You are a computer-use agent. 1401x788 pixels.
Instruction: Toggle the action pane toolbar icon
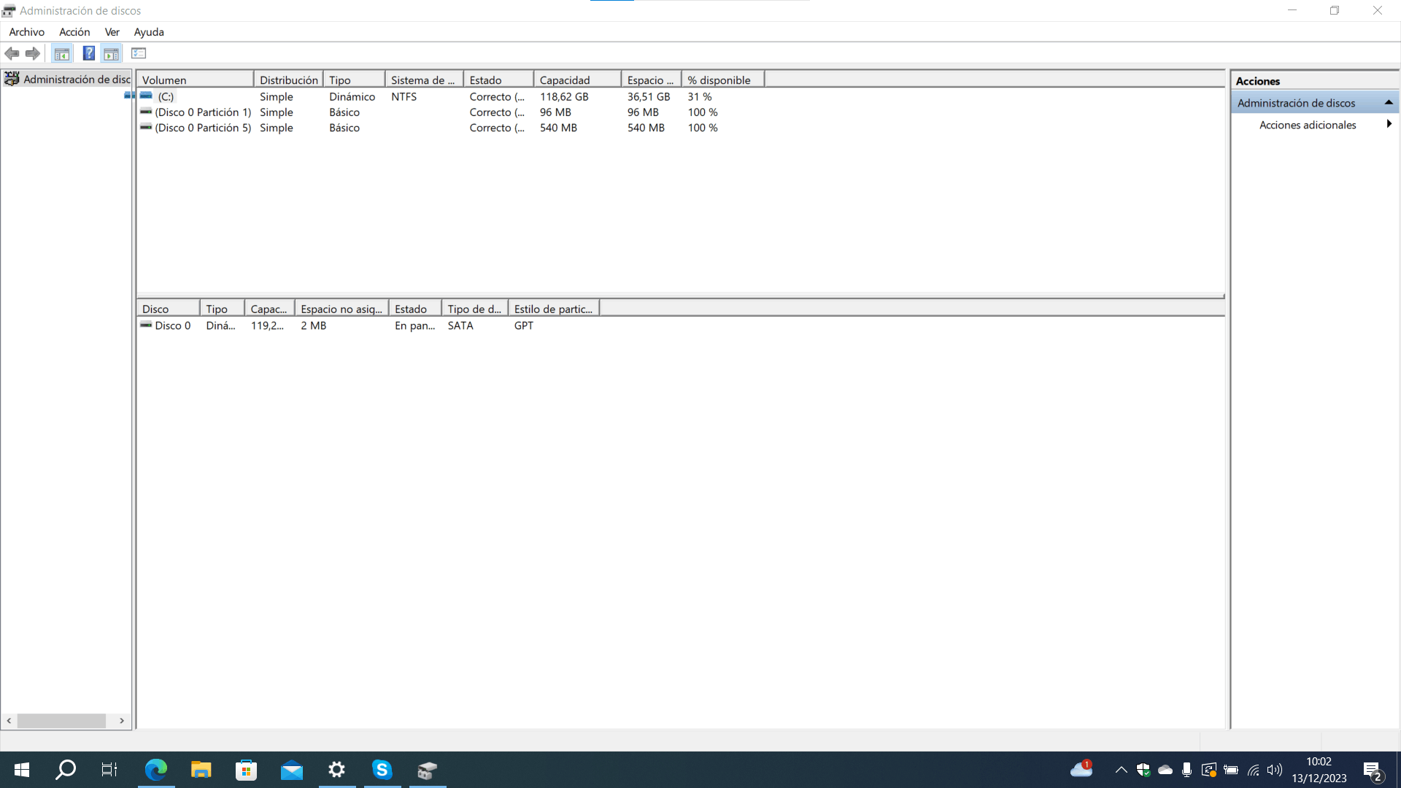[111, 53]
